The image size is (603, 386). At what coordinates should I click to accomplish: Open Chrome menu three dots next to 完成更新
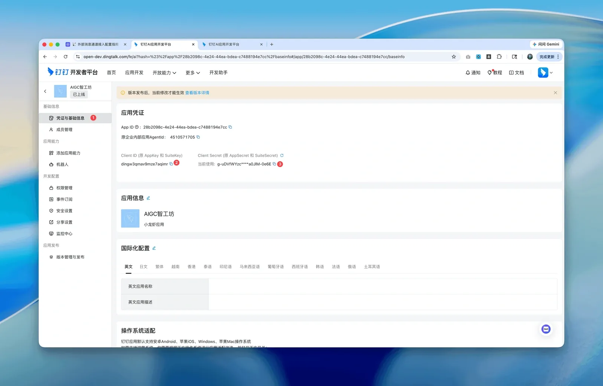tap(558, 57)
